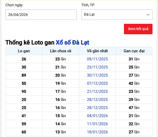The width and height of the screenshot is (158, 137).
Task: Select lo gan number 60
Action: [24, 132]
